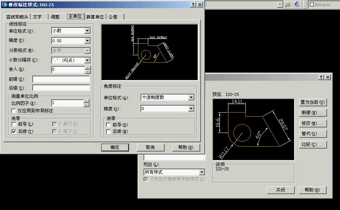Open the 单位格式(U) dropdown showing 小数
340x210 pixels.
click(x=87, y=31)
